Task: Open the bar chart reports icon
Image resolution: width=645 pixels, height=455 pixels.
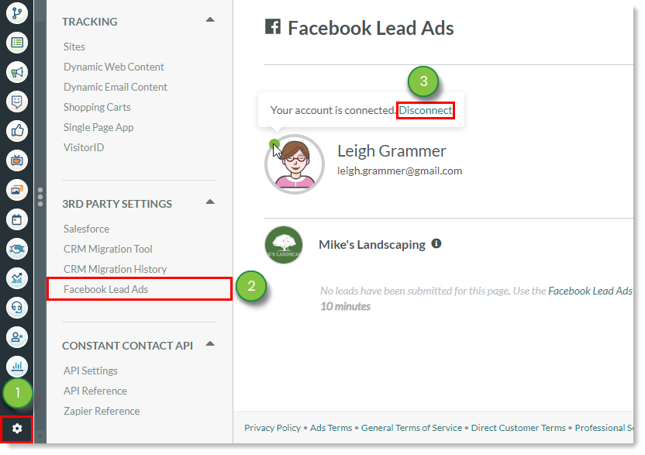Action: click(17, 366)
